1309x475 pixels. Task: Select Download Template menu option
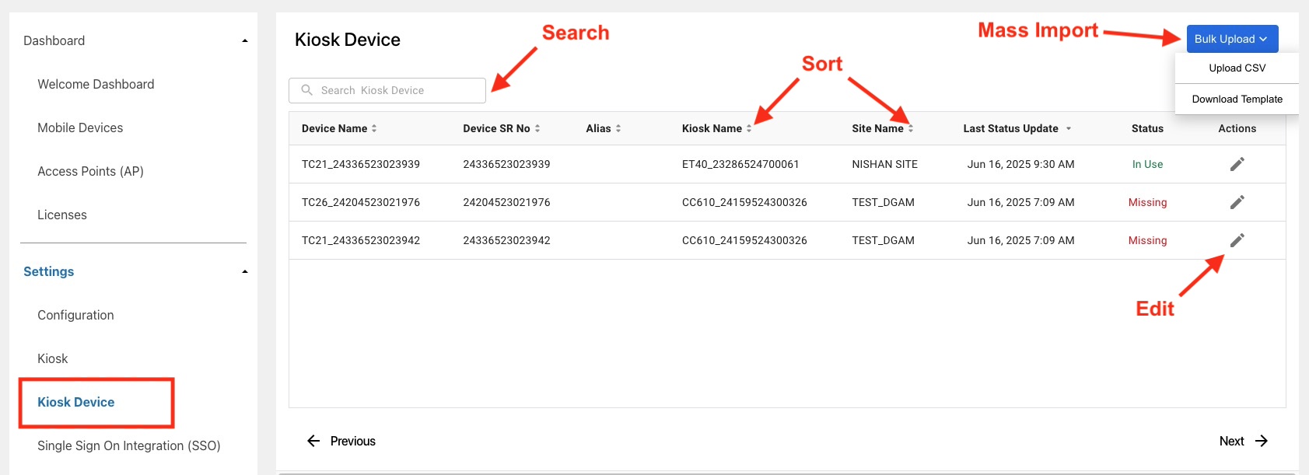tap(1237, 100)
